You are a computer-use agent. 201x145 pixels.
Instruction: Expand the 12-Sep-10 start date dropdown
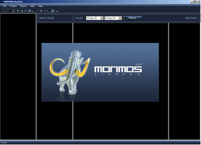101,18
